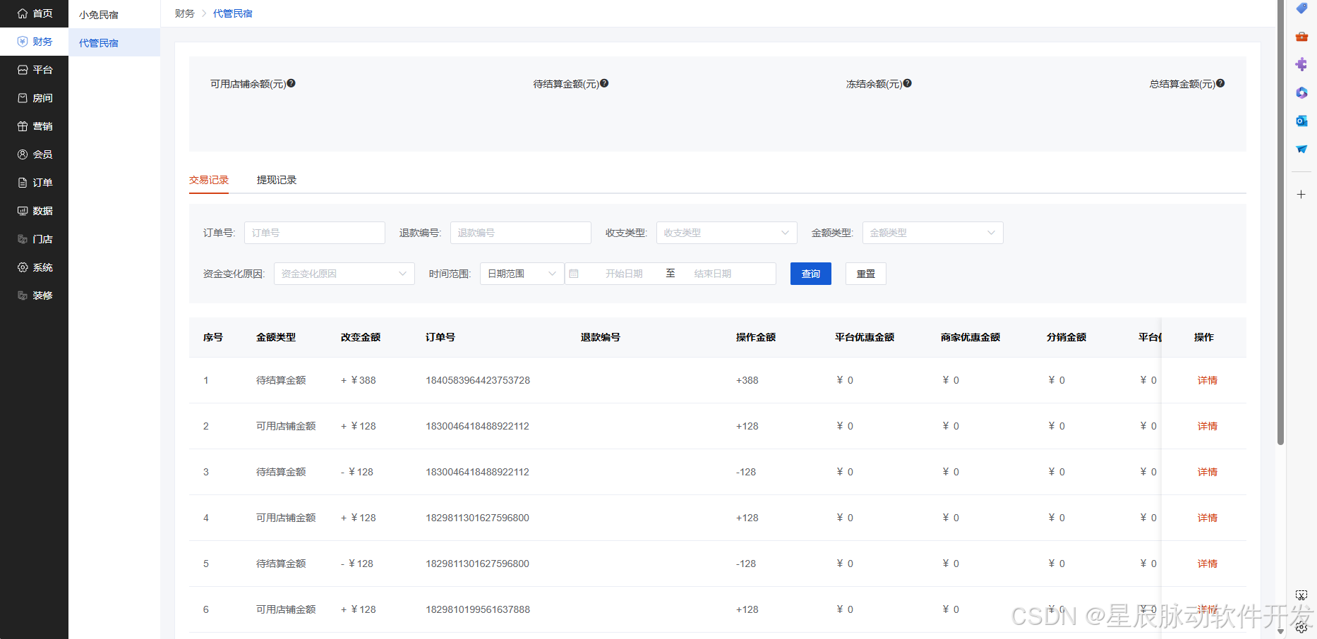Open the 会员 members menu

(34, 154)
